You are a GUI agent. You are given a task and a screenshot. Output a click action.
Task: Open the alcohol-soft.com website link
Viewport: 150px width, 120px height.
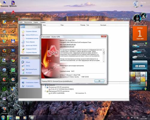tap(67, 44)
